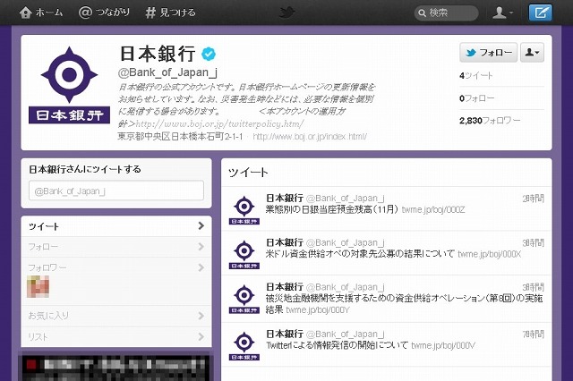Click the chevron on the リスト row

pyautogui.click(x=201, y=336)
